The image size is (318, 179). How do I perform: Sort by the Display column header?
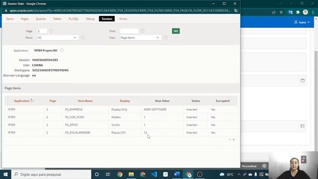click(x=125, y=100)
